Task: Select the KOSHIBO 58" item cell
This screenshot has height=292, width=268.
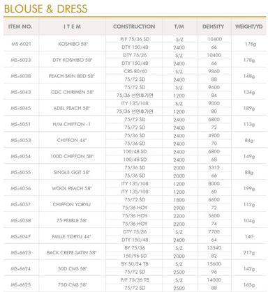Action: coord(73,44)
